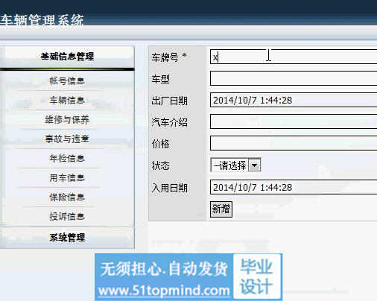This screenshot has width=377, height=301.
Task: Click the 入用日期 date field
Action: coord(294,187)
